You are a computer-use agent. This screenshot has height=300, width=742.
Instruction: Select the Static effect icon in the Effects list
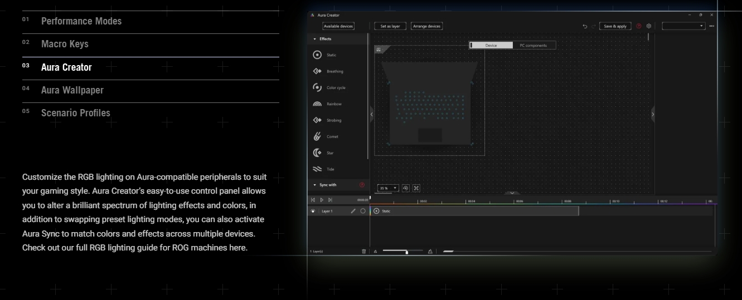pos(317,55)
